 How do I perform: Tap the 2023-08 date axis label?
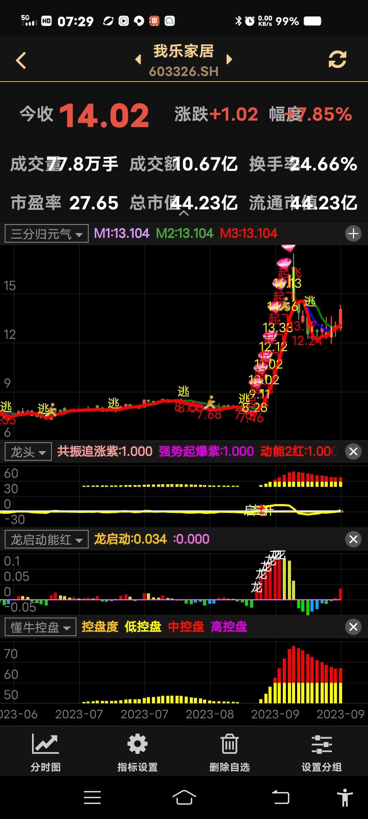[x=210, y=714]
